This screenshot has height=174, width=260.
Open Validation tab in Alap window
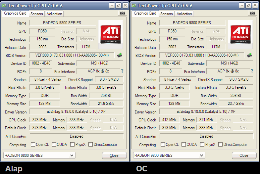54,14
